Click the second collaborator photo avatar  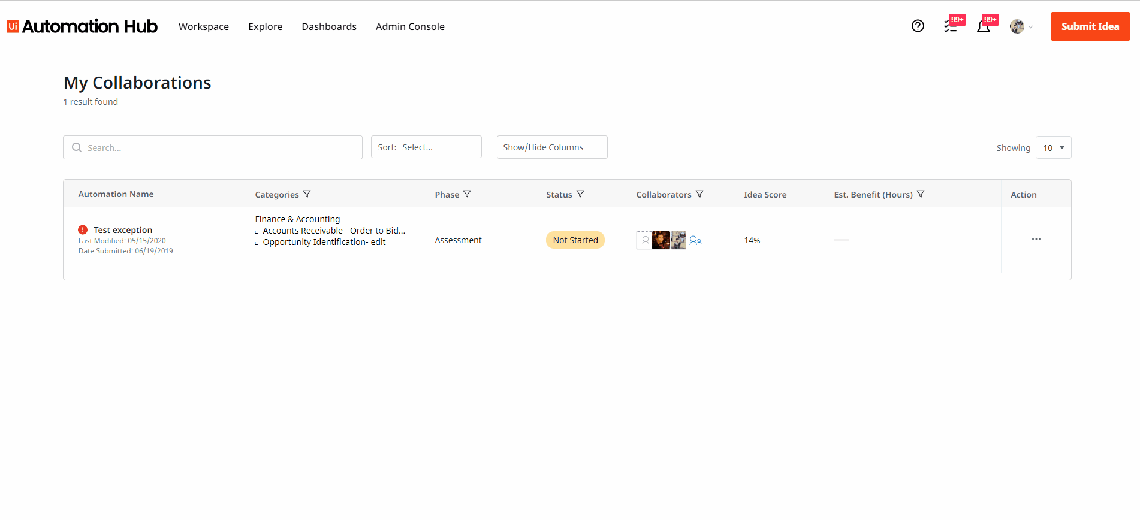pyautogui.click(x=661, y=240)
